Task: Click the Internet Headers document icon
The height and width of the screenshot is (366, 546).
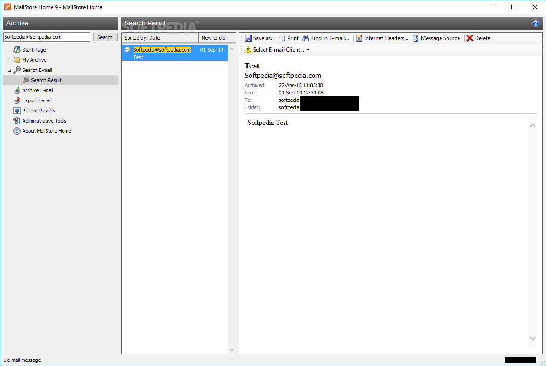Action: pos(359,38)
